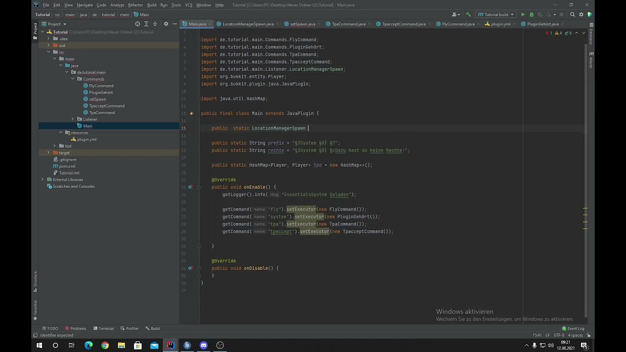Screen dimensions: 626x352
Task: Collapse the Commands package
Action: pyautogui.click(x=73, y=79)
